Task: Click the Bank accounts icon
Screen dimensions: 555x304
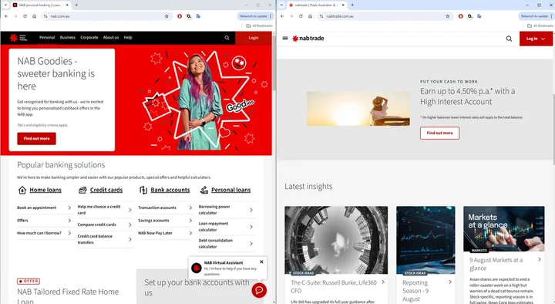Action: tap(143, 191)
